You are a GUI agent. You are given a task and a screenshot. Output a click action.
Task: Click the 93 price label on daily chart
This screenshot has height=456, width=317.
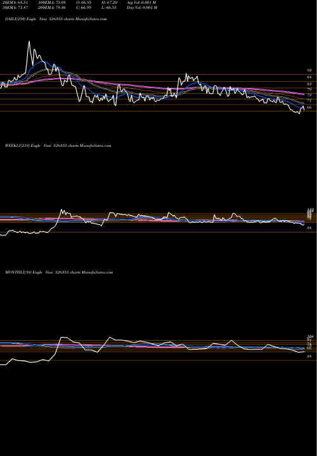coord(309,70)
